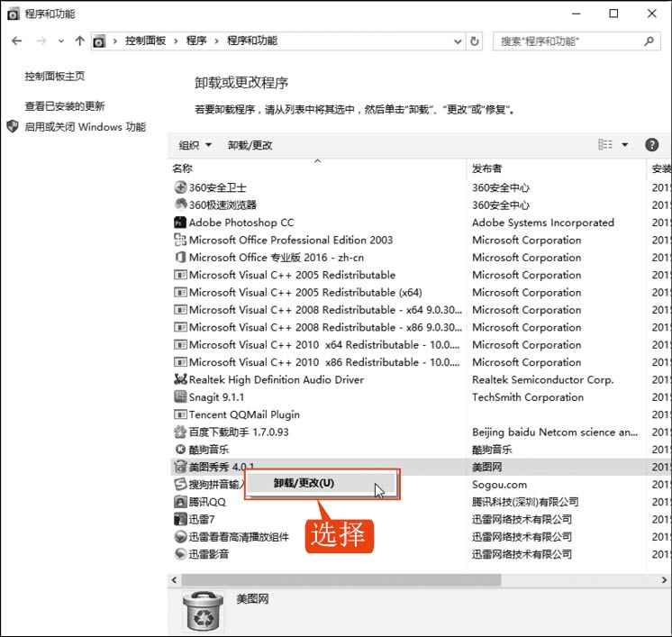Click the horizontal scrollbar thumb

341,580
